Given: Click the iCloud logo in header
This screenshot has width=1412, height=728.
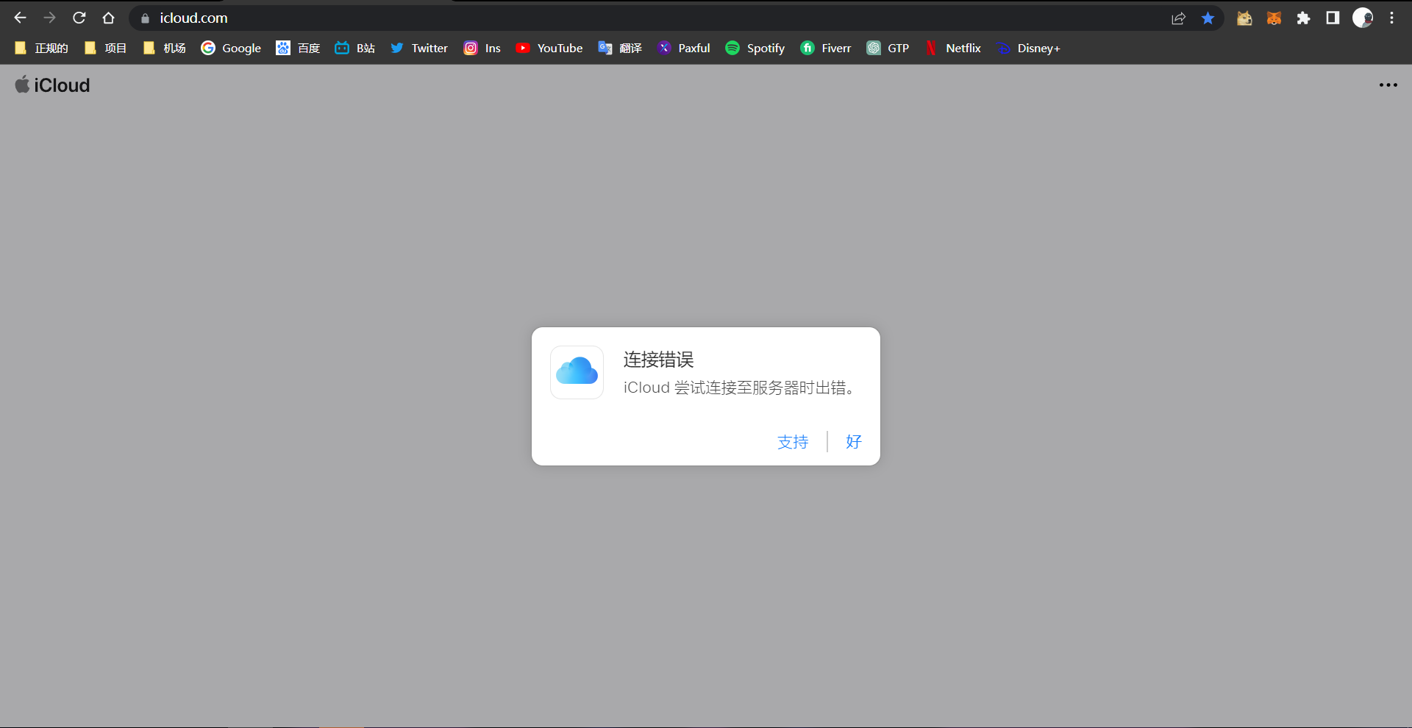Looking at the screenshot, I should (53, 85).
